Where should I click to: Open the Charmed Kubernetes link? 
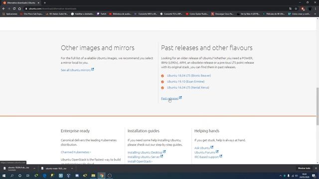tap(76, 152)
